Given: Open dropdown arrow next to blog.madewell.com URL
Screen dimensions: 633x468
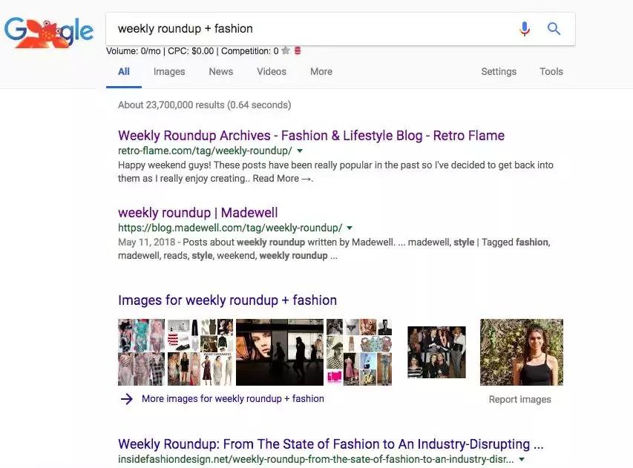Looking at the screenshot, I should tap(350, 228).
